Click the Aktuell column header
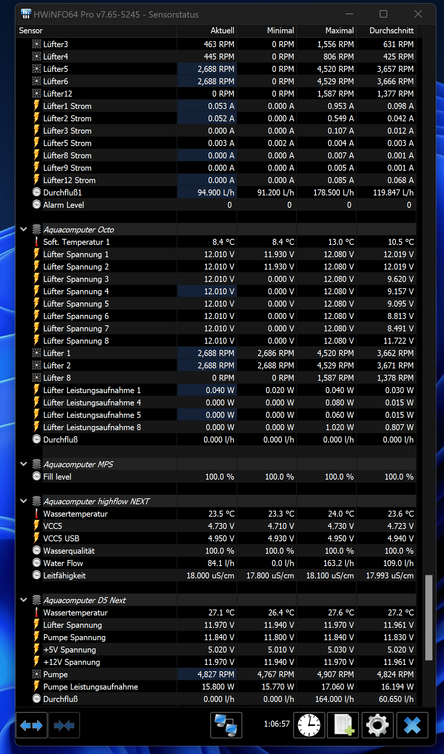This screenshot has height=754, width=444. pyautogui.click(x=207, y=31)
